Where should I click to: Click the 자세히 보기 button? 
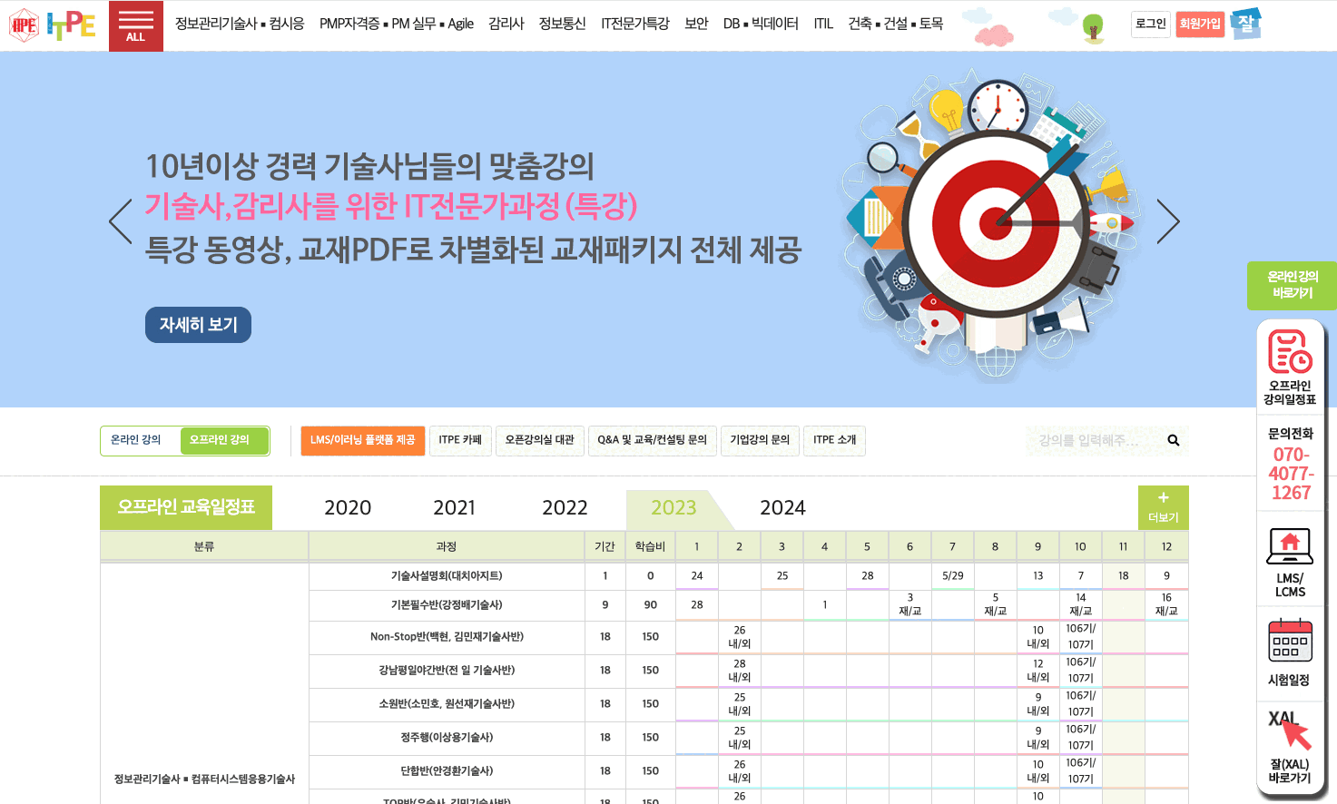(x=198, y=325)
